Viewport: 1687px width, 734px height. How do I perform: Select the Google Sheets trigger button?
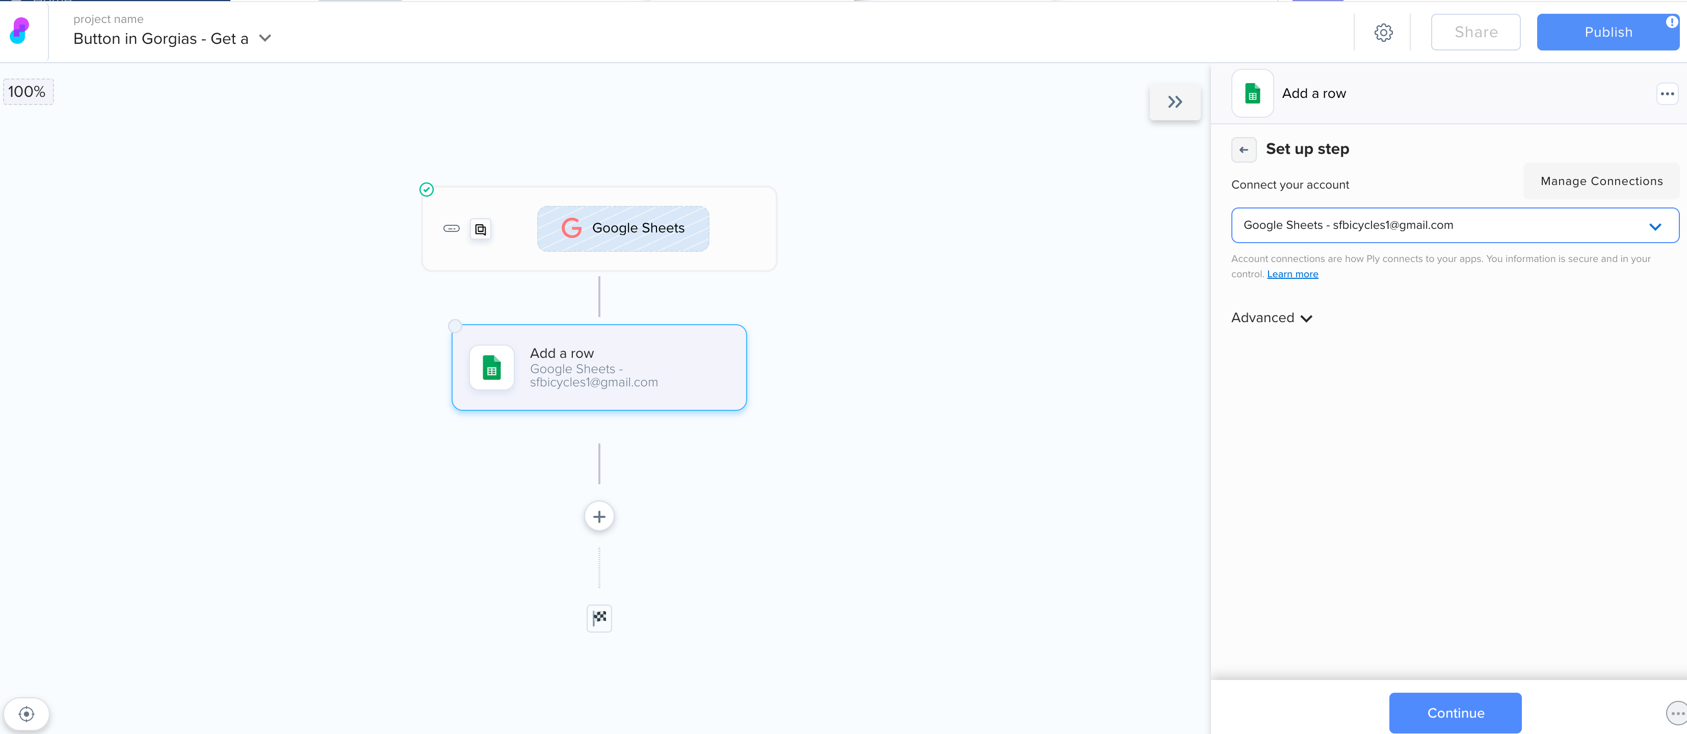coord(623,228)
